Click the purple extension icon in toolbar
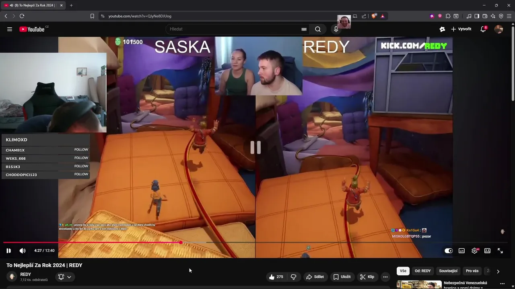 [x=432, y=16]
